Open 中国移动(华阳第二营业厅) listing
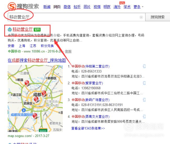Screen dimensions: 170x144 click(x=90, y=66)
